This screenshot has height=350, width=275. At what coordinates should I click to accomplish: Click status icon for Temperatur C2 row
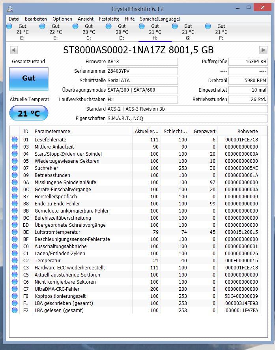pyautogui.click(x=15, y=260)
